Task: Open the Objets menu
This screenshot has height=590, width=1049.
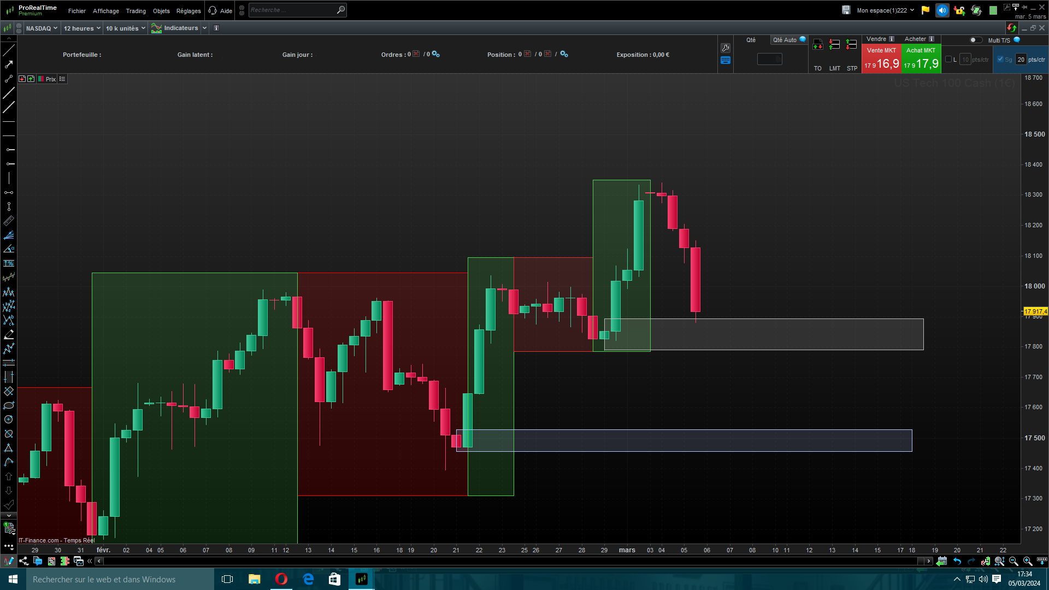Action: 161,11
